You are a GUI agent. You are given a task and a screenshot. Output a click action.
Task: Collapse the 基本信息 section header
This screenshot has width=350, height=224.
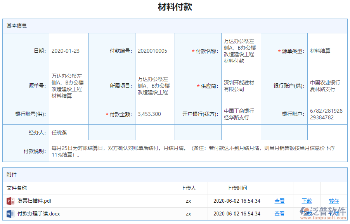14,26
